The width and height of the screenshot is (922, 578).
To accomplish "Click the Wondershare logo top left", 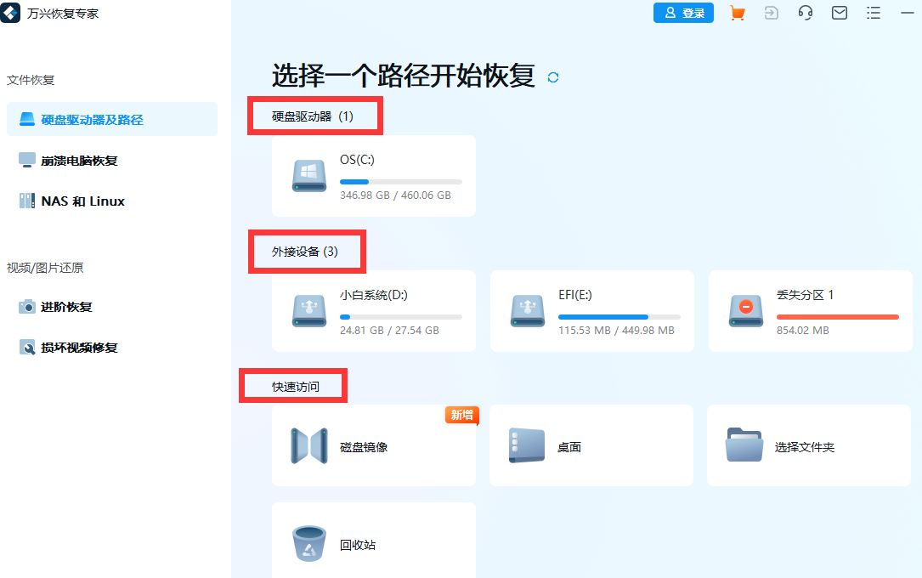I will (10, 13).
